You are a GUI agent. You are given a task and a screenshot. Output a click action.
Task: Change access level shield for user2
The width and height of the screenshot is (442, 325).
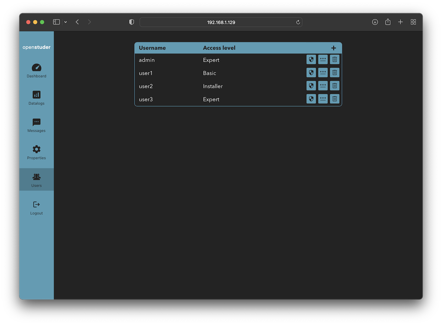pyautogui.click(x=311, y=86)
